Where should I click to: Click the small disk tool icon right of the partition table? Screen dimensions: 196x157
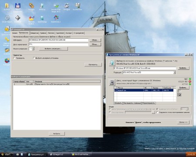pyautogui.click(x=179, y=95)
